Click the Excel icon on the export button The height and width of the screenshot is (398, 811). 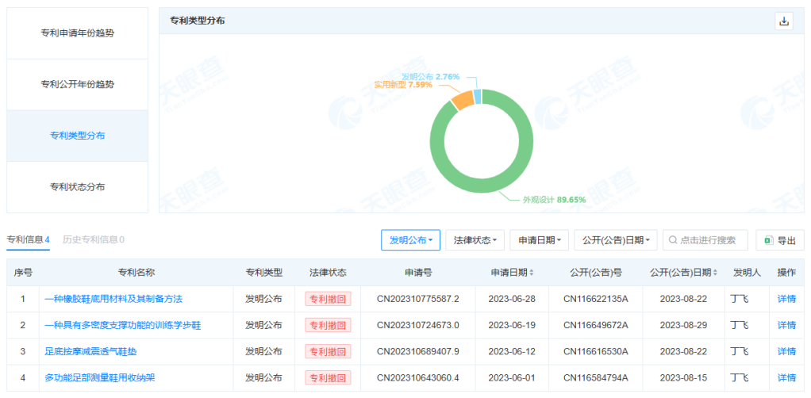click(768, 240)
